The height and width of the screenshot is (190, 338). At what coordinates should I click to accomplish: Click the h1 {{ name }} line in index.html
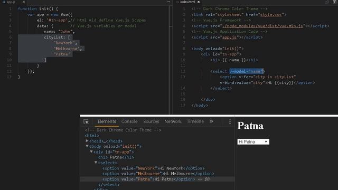(234, 60)
